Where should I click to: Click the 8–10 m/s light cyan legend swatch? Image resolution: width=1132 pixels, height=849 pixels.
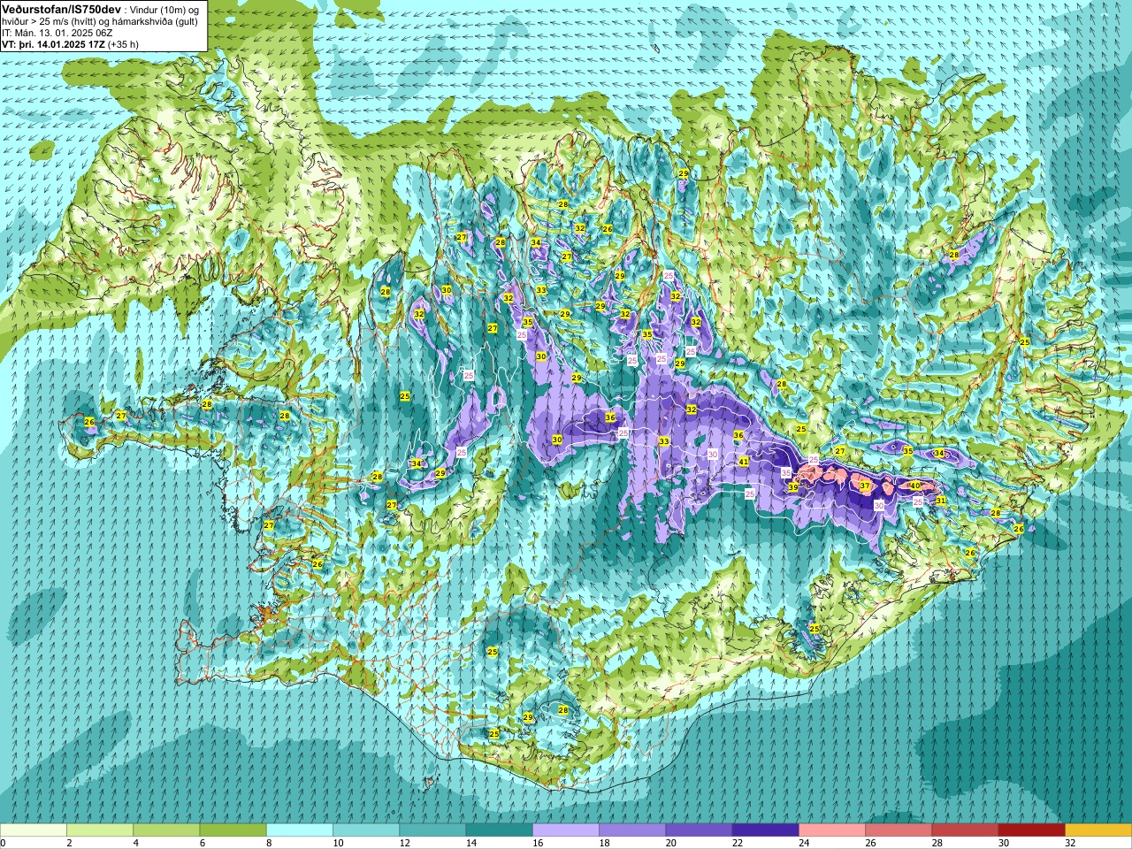coord(300,830)
